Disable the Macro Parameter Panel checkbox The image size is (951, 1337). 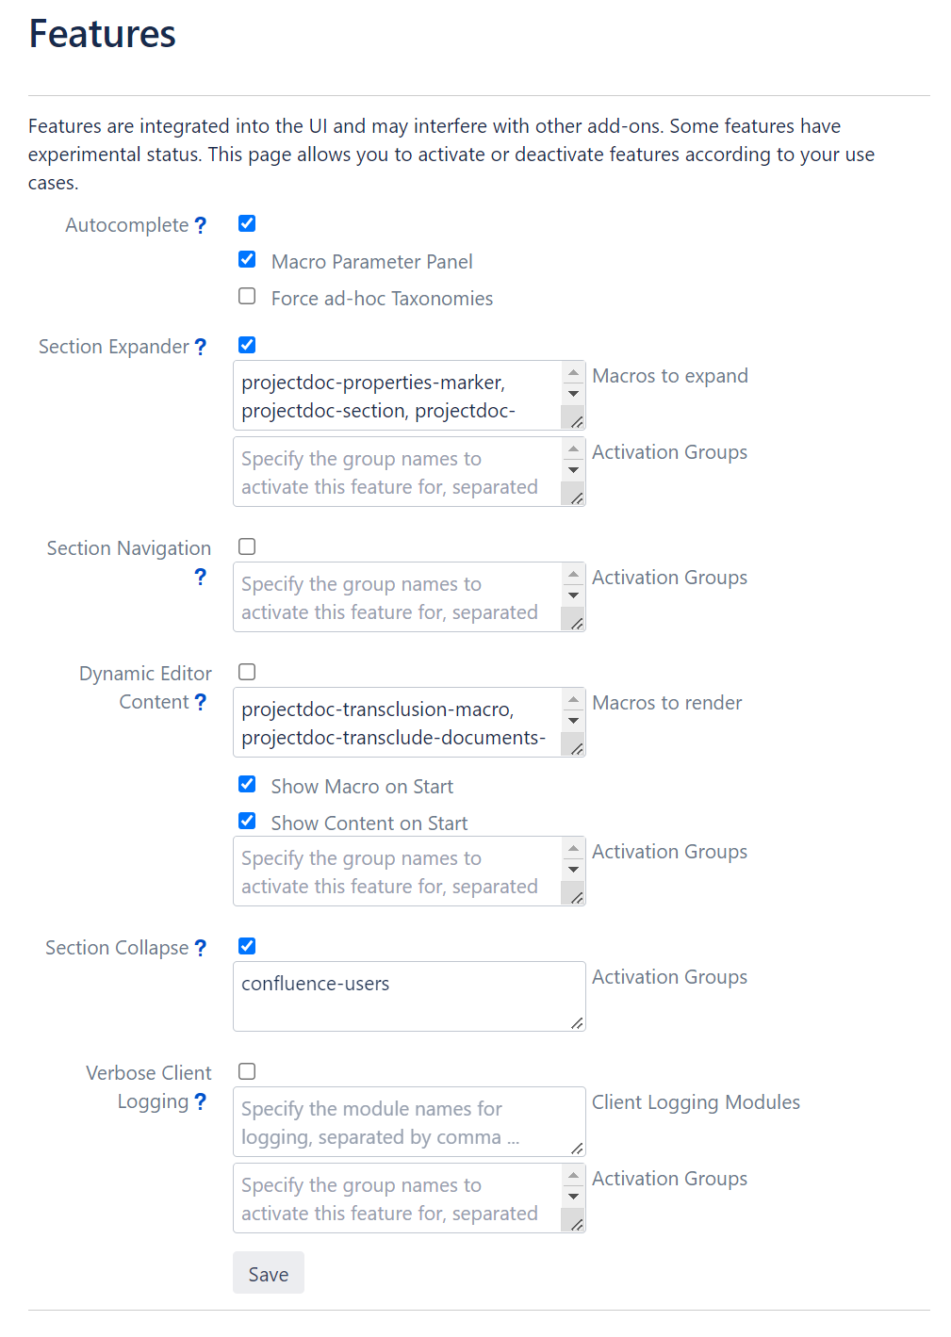(247, 260)
